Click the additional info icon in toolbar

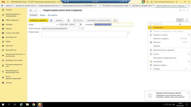[68, 20]
